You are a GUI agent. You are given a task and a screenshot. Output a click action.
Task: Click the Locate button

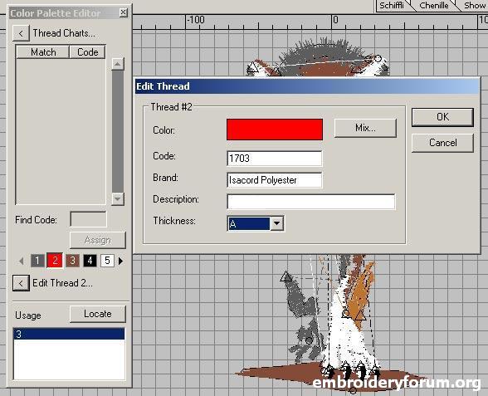98,314
